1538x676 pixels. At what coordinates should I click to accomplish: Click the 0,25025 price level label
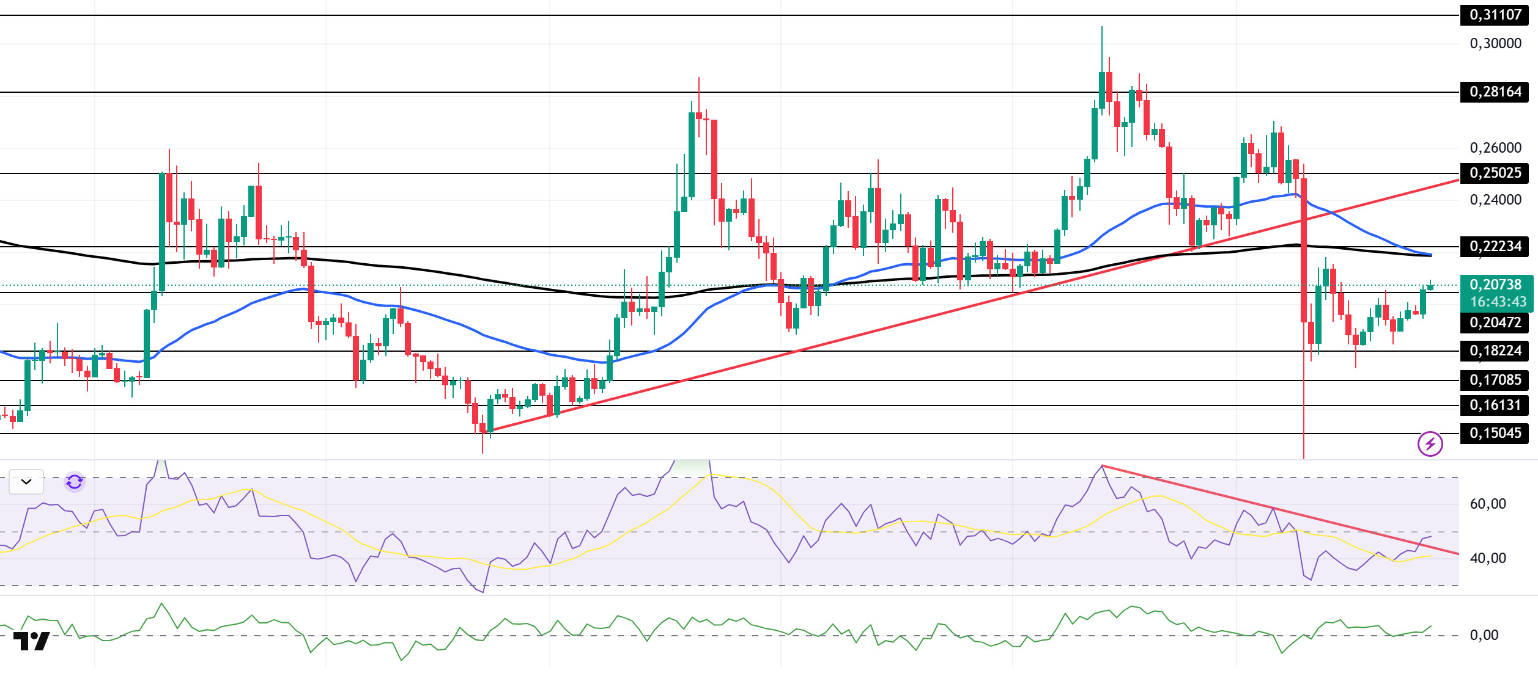(1494, 173)
